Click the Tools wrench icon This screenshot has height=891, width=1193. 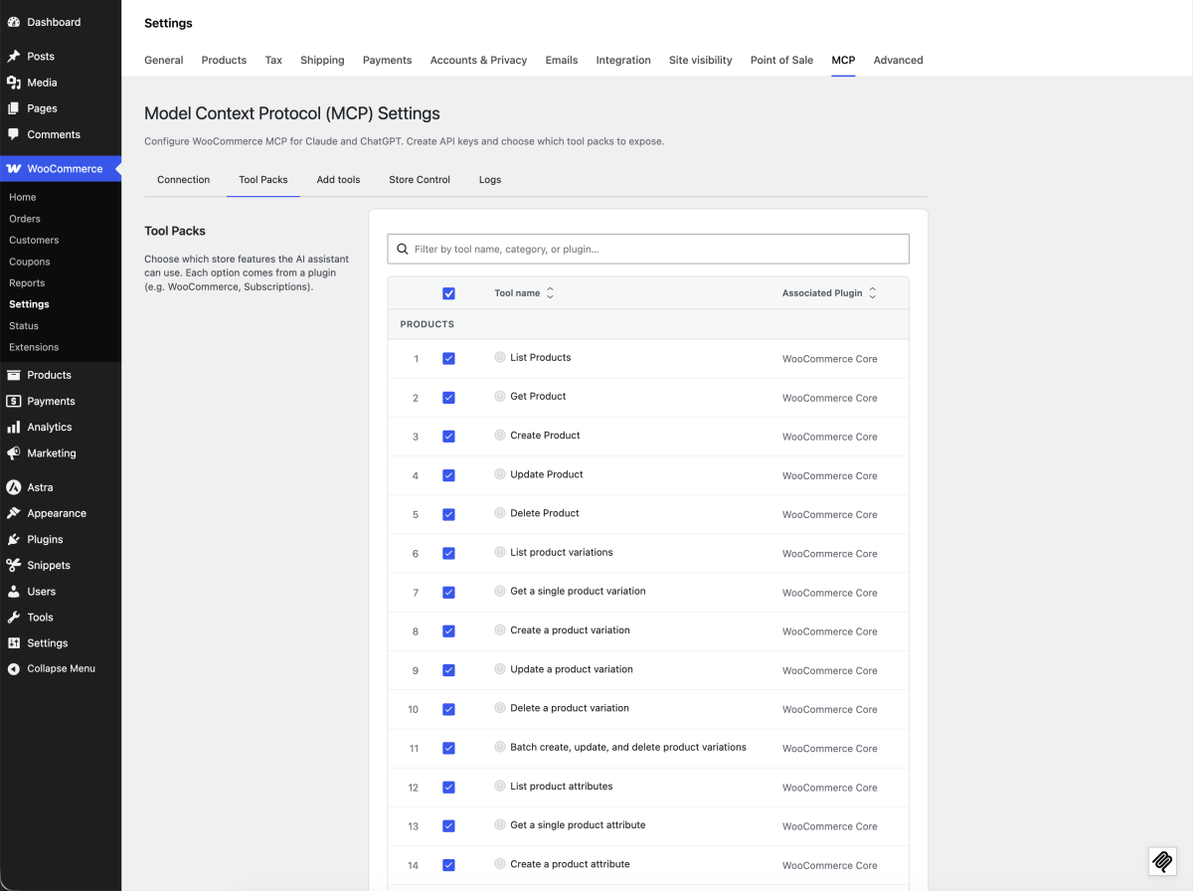[x=14, y=617]
